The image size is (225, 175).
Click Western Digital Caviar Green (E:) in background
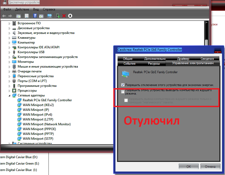pos(20,164)
